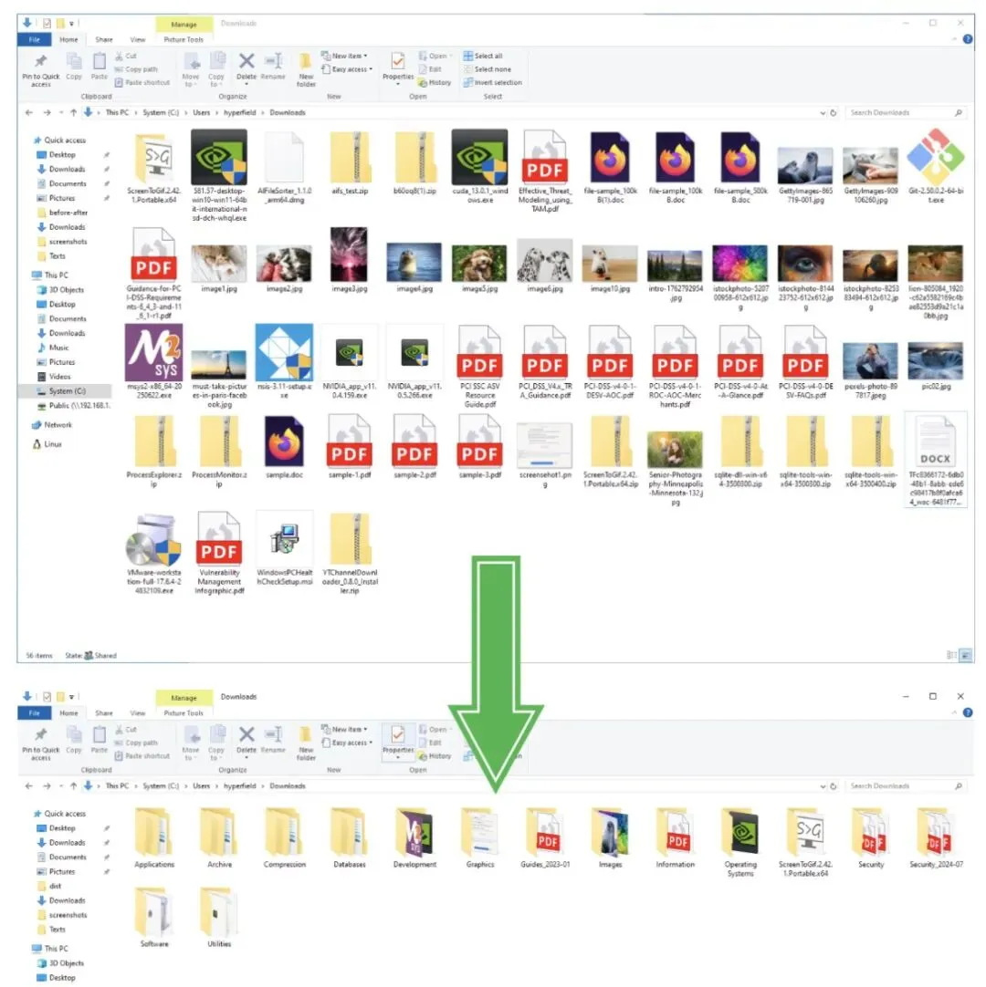Open Copy to dropdown in top window
Image resolution: width=986 pixels, height=987 pixels.
[x=216, y=69]
